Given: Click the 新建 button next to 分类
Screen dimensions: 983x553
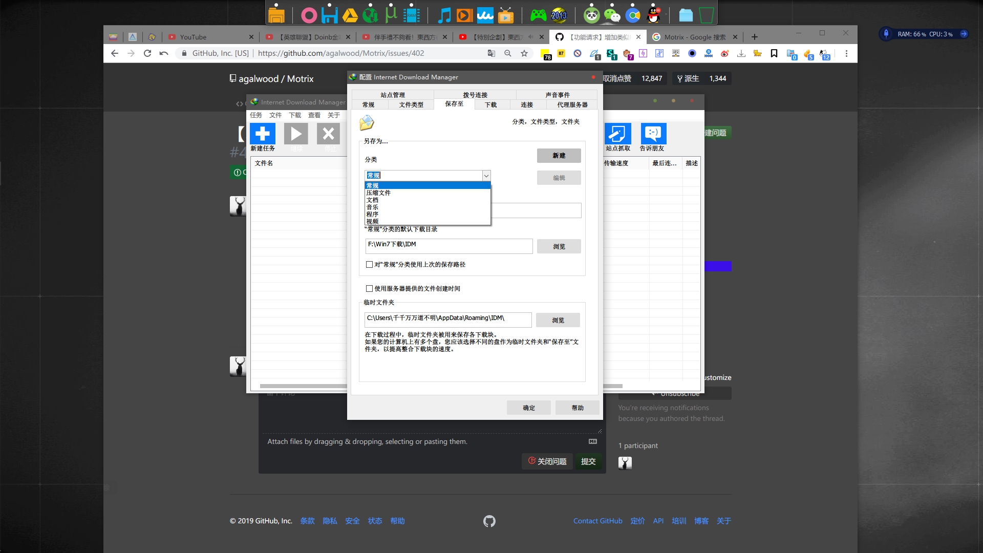Looking at the screenshot, I should pyautogui.click(x=559, y=156).
